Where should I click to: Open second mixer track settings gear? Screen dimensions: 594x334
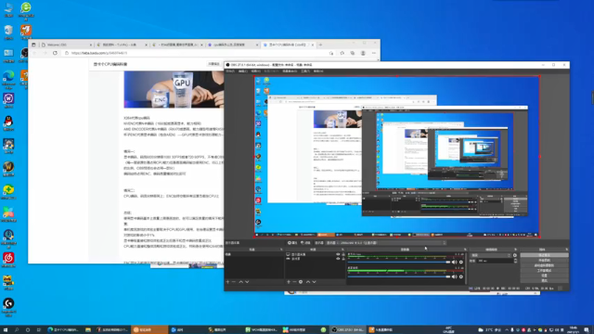pos(461,276)
